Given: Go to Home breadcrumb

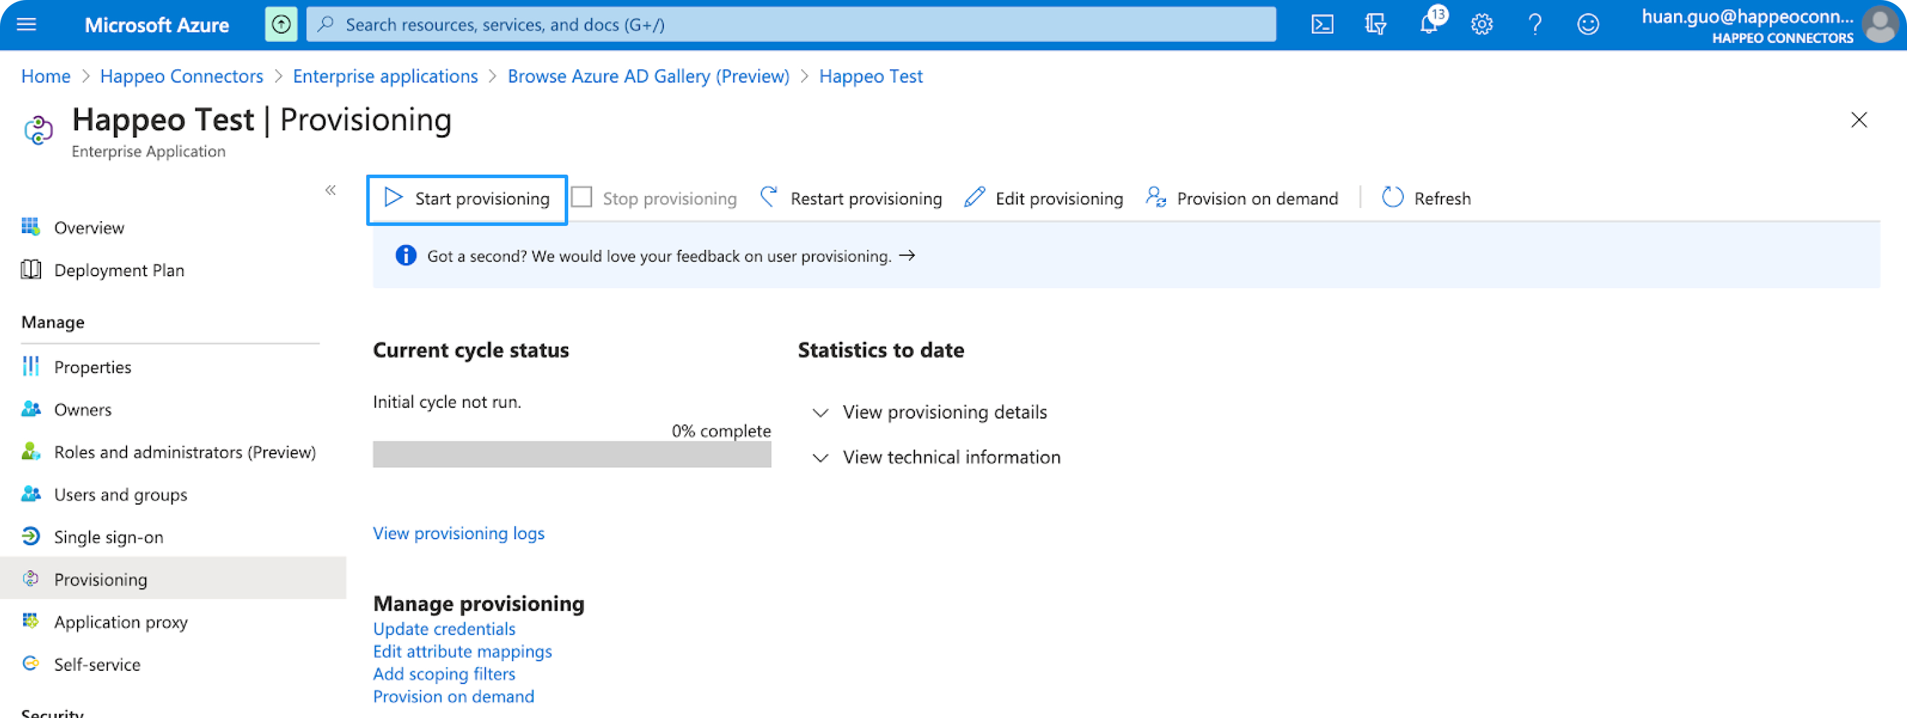Looking at the screenshot, I should tap(46, 76).
